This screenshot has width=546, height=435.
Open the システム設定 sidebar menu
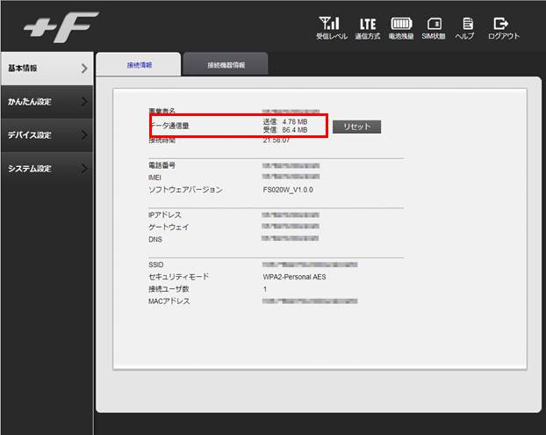coord(47,169)
